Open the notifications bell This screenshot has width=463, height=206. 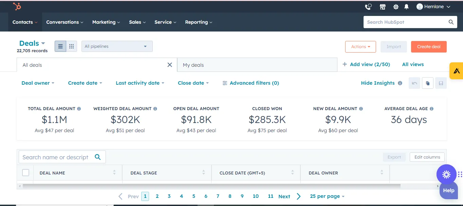tap(406, 7)
